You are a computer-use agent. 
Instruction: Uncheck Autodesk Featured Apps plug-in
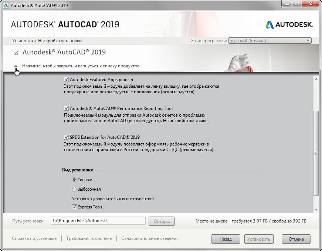[x=66, y=80]
